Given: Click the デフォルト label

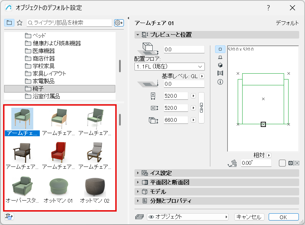Looking at the screenshot, I should [287, 23].
